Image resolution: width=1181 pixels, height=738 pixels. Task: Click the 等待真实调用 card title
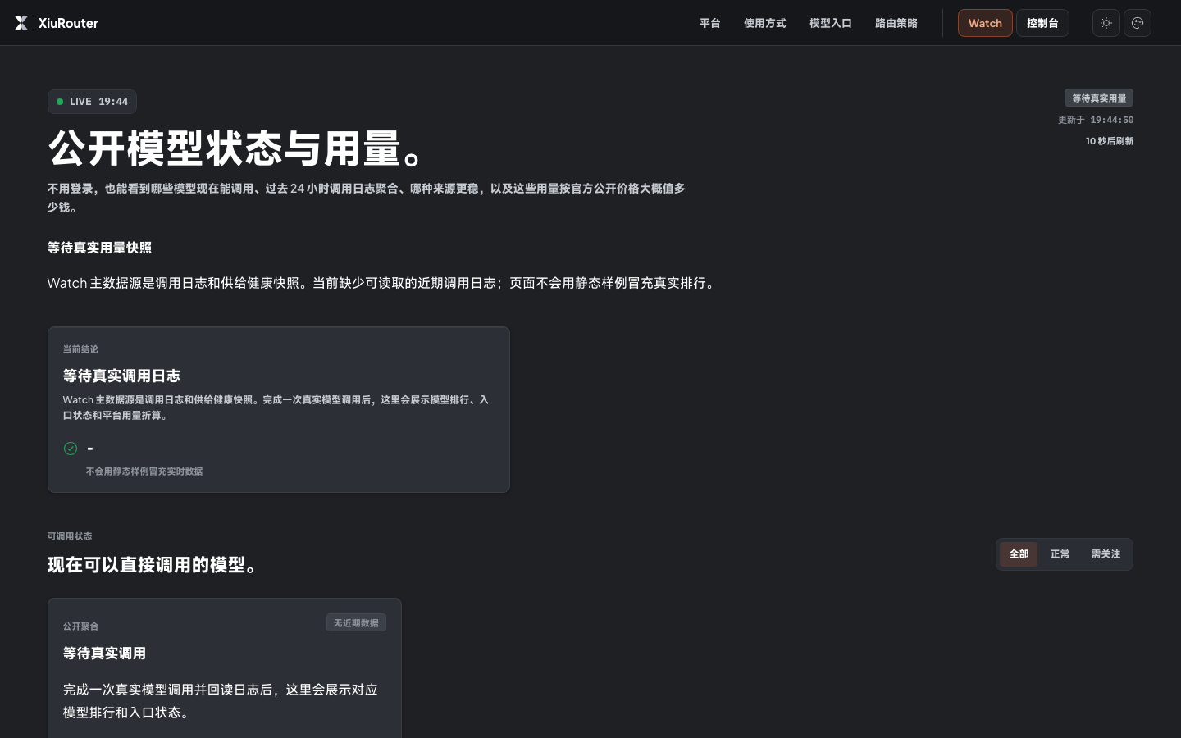click(x=104, y=654)
